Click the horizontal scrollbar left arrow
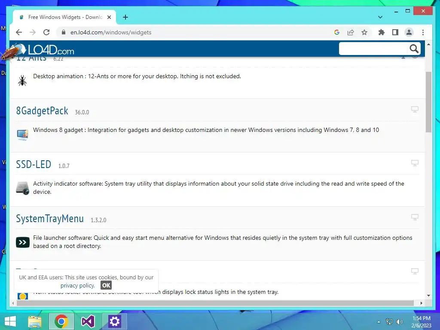This screenshot has width=440, height=330. click(x=13, y=303)
